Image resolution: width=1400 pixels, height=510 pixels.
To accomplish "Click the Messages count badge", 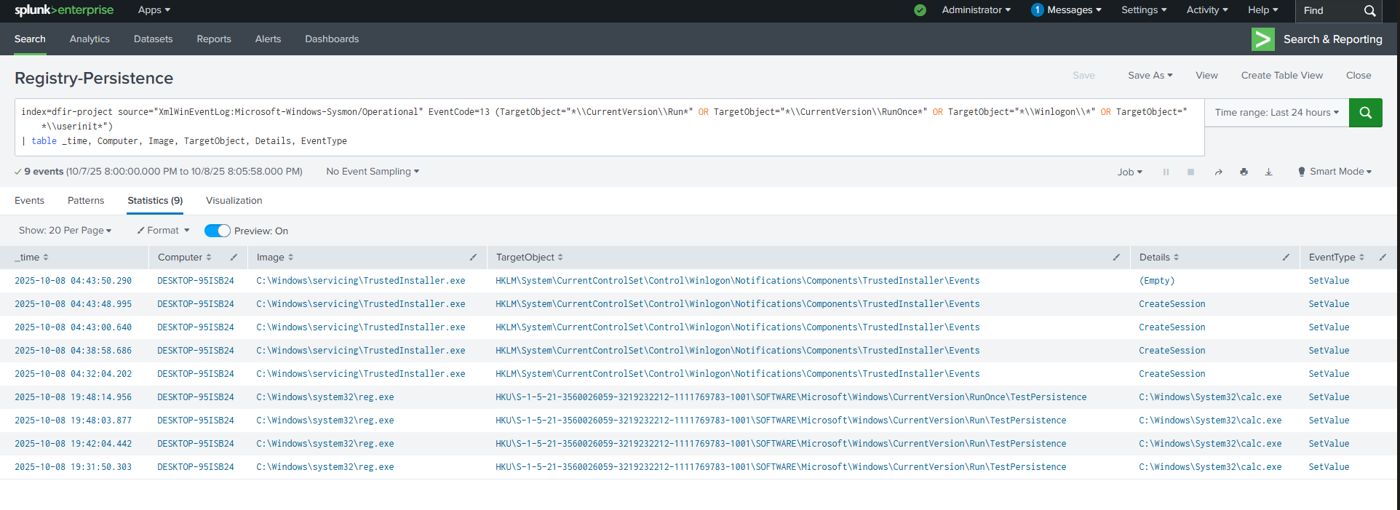I will coord(1037,10).
